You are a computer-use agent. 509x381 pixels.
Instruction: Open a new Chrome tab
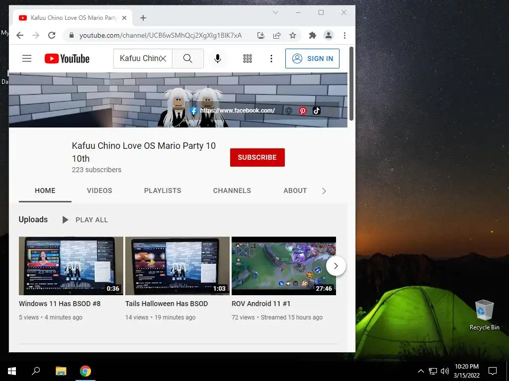coord(143,18)
